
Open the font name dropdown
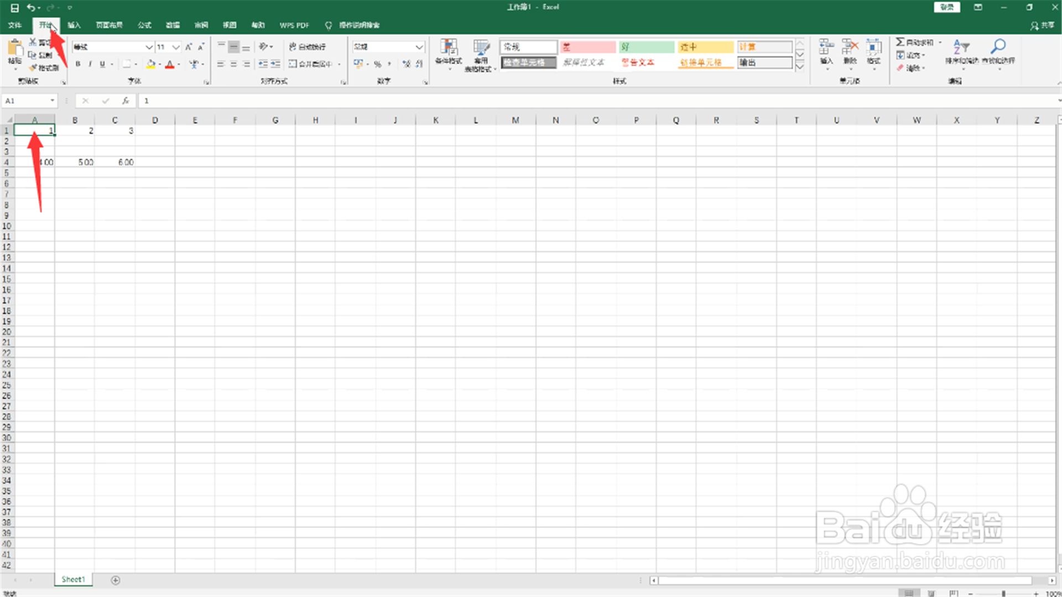pos(149,47)
